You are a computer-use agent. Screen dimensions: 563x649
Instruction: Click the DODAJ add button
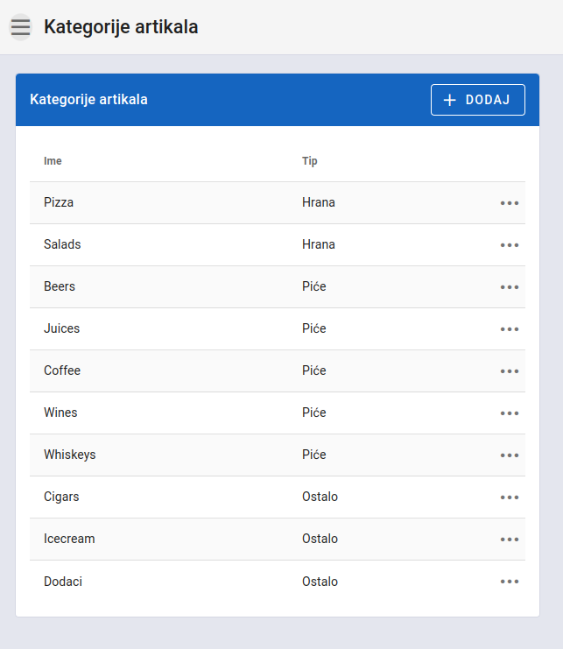point(478,100)
